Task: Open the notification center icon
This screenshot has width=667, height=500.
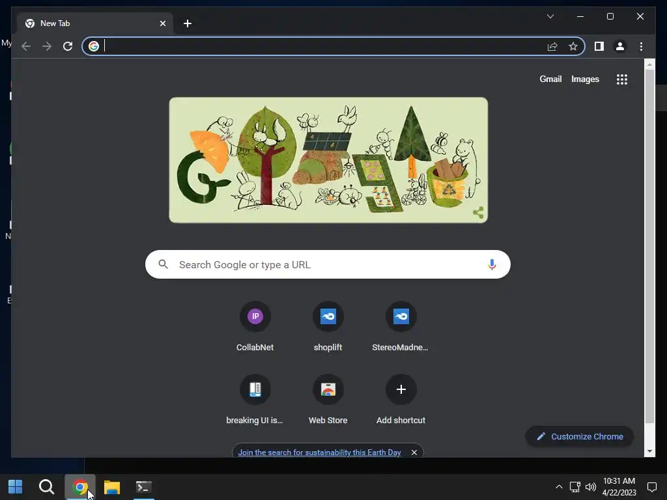Action: [651, 487]
